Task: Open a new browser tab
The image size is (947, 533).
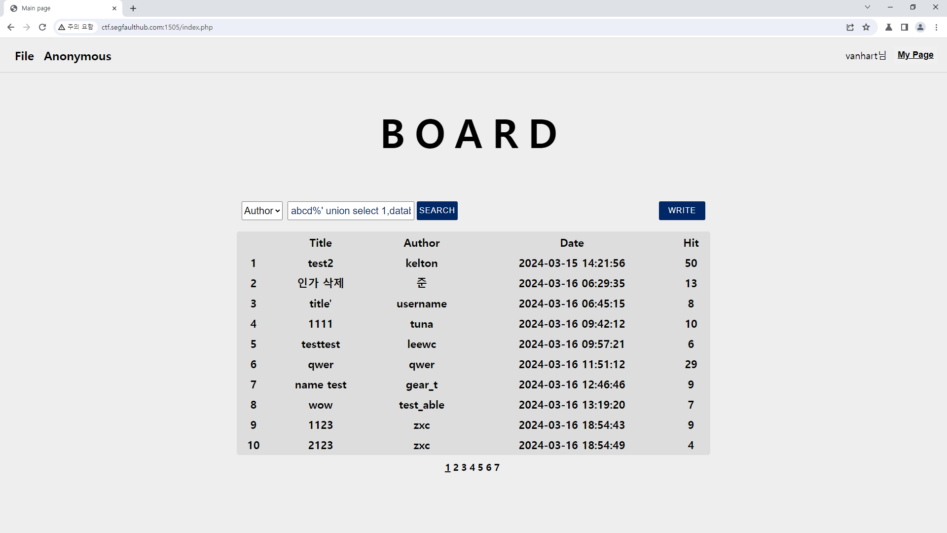Action: click(x=133, y=8)
